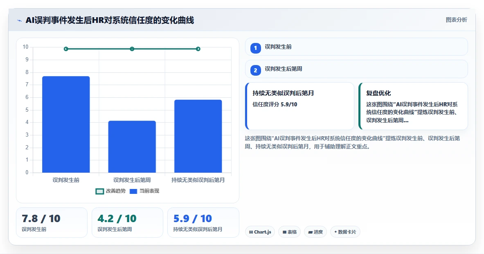The height and width of the screenshot is (254, 484).
Task: Click the 持续无类似误判后第月 bar in the chart
Action: pyautogui.click(x=198, y=136)
